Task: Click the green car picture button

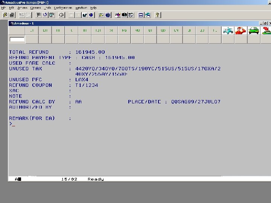Action: coord(254,30)
